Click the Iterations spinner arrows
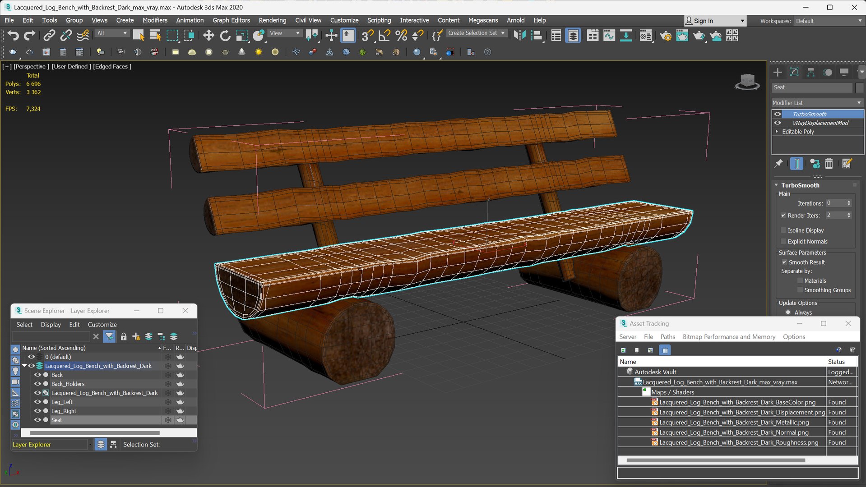This screenshot has width=866, height=487. coord(849,203)
